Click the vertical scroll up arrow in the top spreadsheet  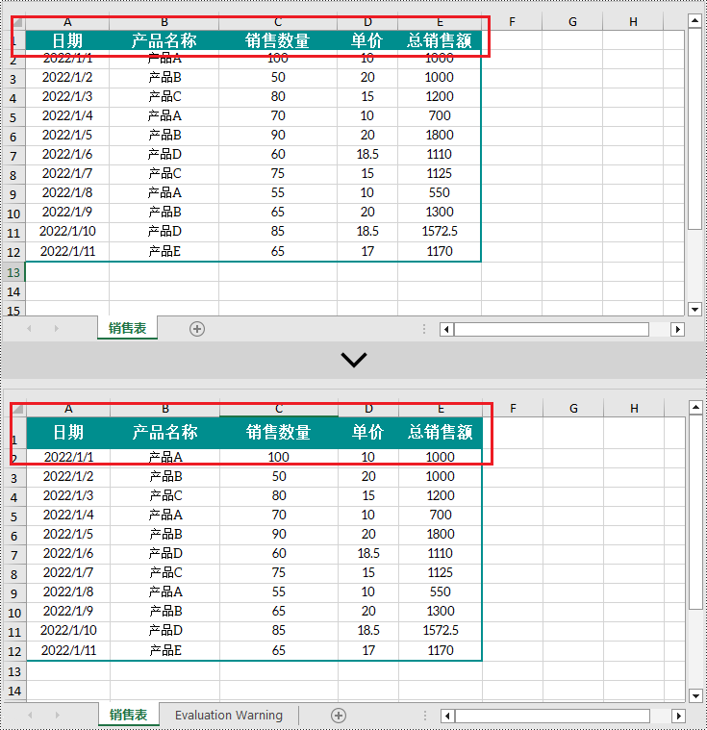click(x=694, y=20)
